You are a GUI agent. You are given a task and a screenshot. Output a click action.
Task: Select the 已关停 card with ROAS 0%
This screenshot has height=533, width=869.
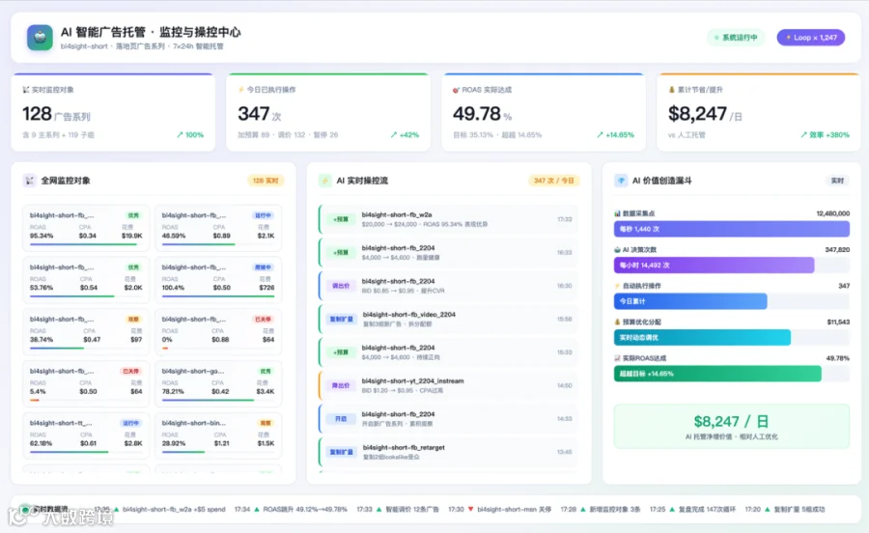218,332
